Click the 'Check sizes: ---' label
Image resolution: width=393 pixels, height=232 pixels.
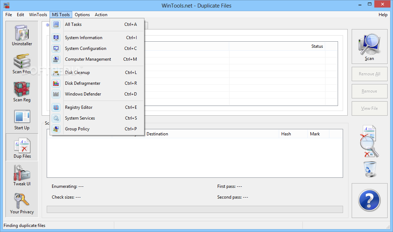(66, 197)
